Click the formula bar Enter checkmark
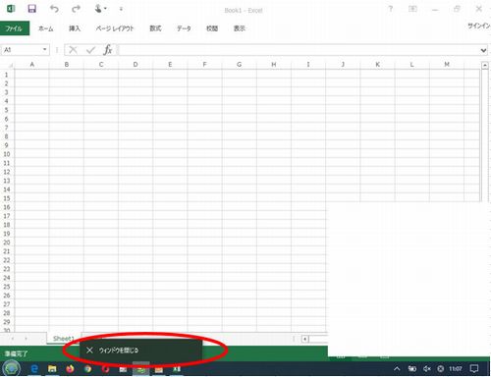Viewport: 491px width, 377px height. click(90, 50)
